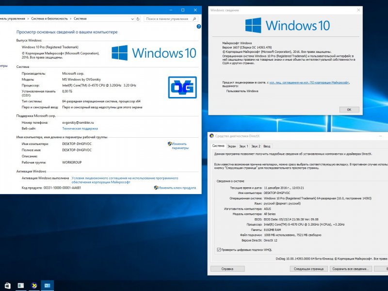Screen dimensions: 388x291
Task: Open the Техническая поддержка link
Action: click(x=80, y=129)
